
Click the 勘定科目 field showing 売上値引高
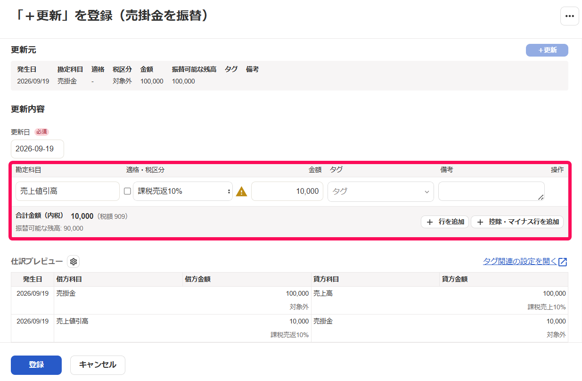coord(67,191)
